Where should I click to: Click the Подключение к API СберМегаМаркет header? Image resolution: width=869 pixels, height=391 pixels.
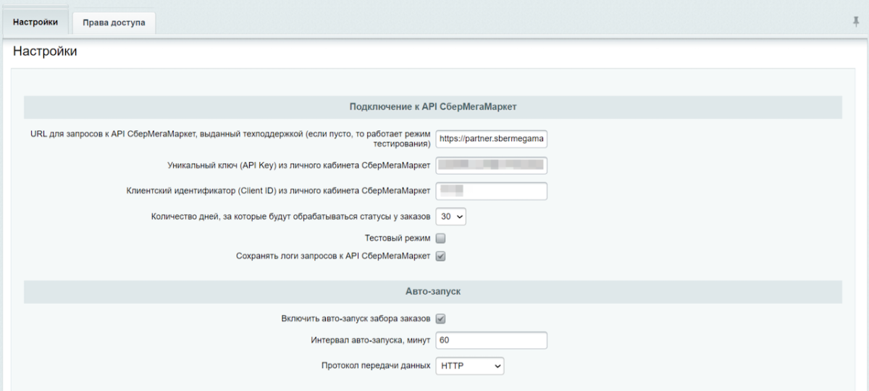point(433,107)
